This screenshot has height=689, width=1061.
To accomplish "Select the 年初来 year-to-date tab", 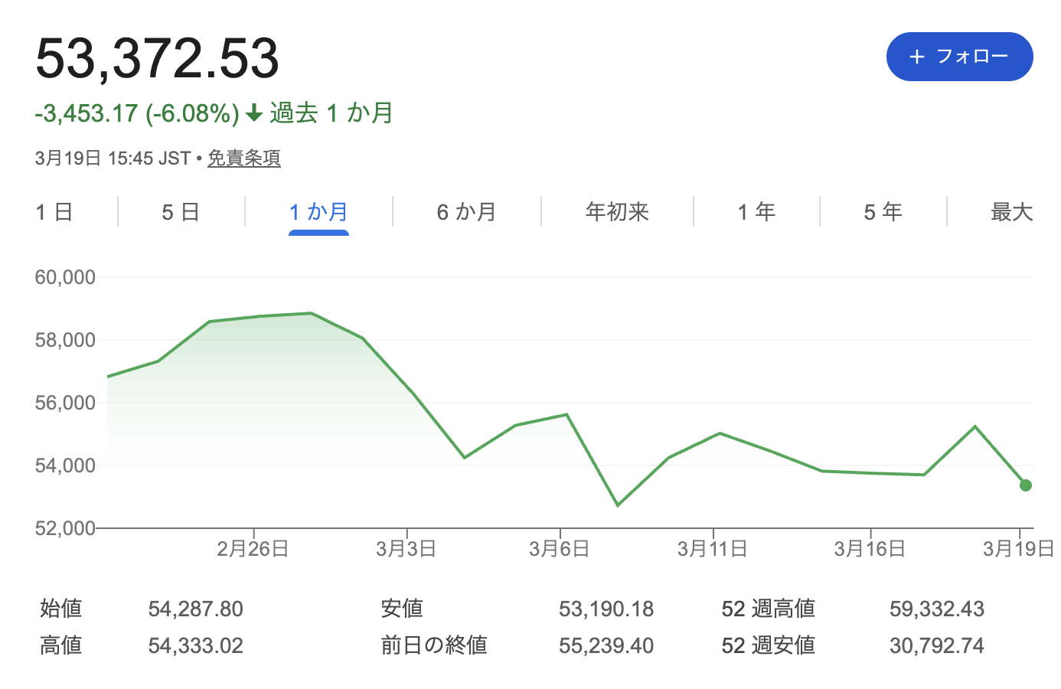I will tap(617, 212).
